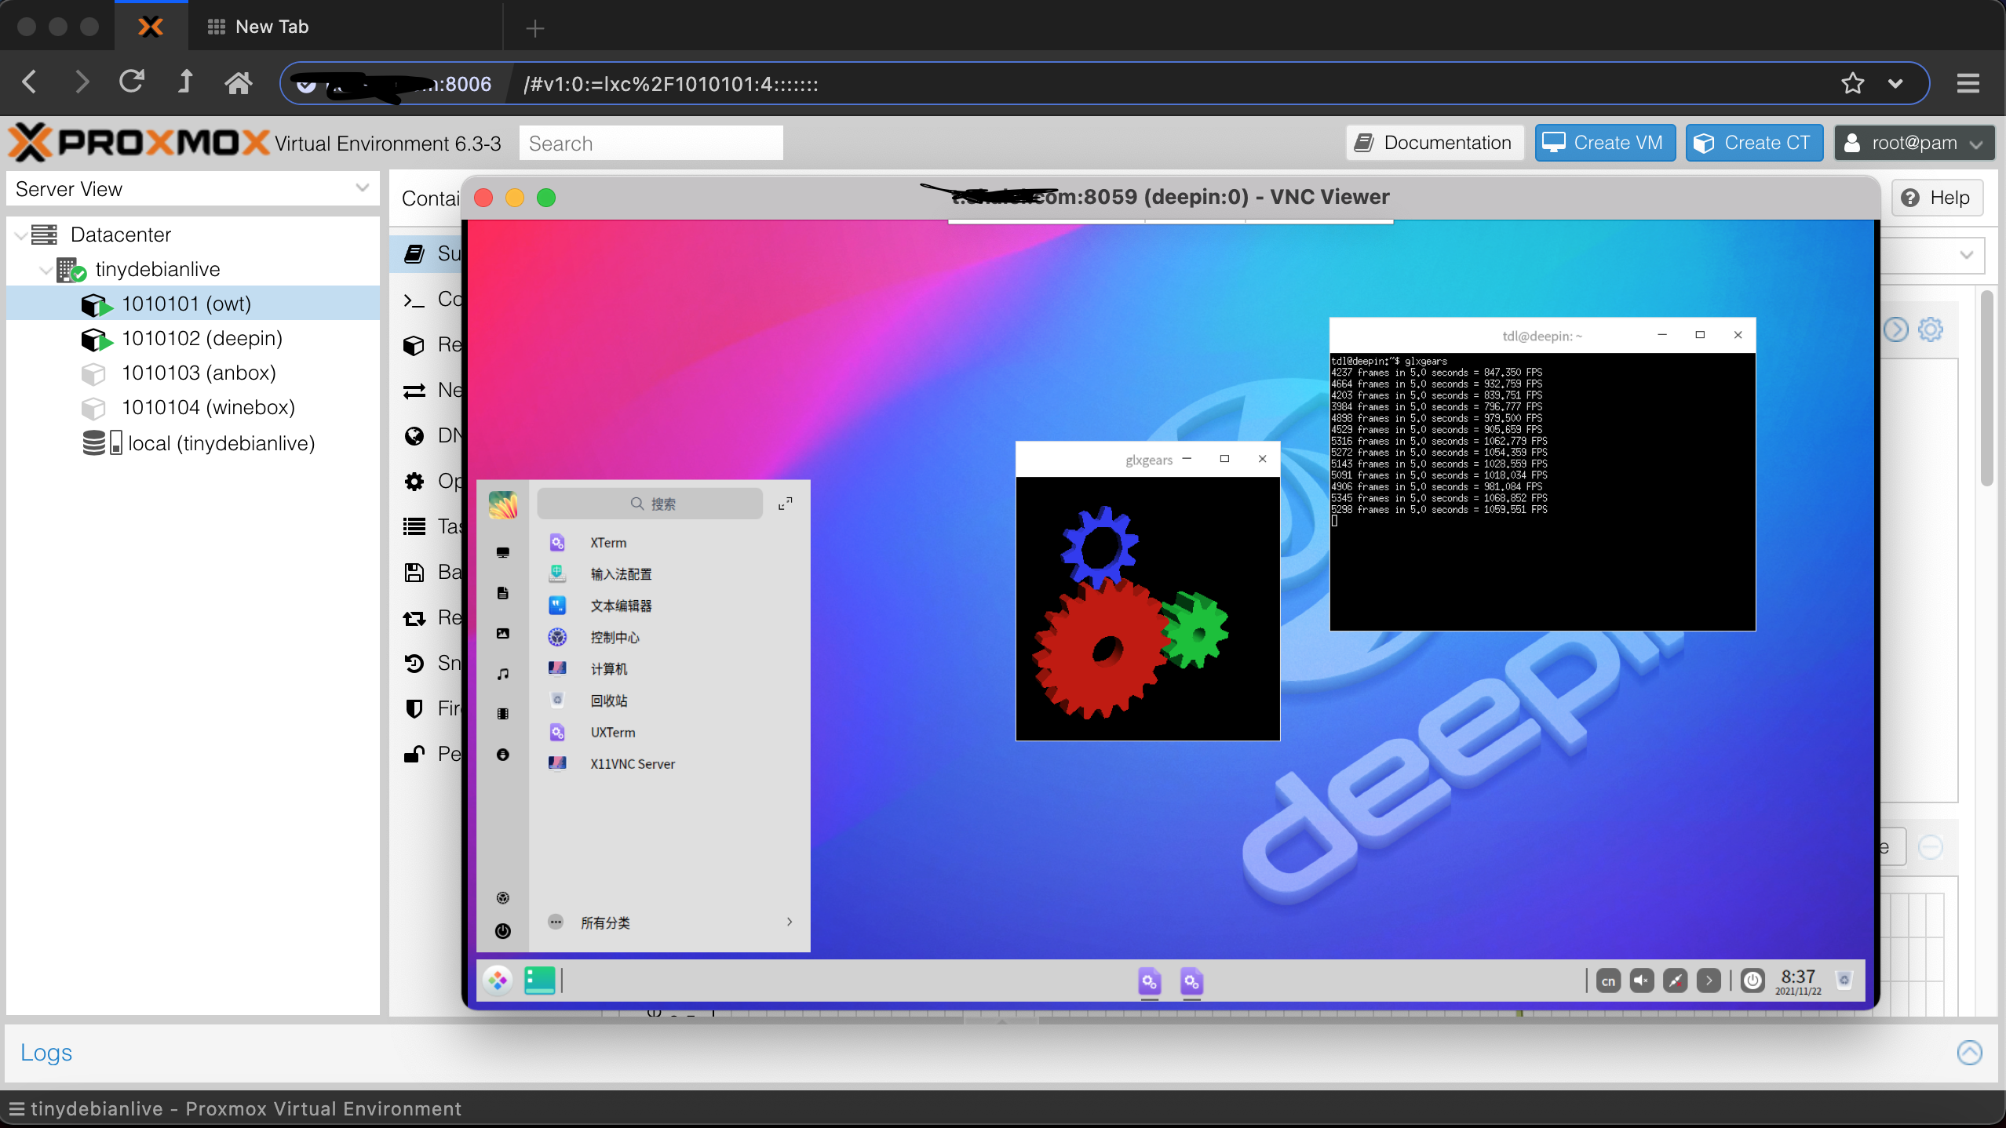
Task: Click the muted volume icon in dock tray
Action: (1641, 981)
